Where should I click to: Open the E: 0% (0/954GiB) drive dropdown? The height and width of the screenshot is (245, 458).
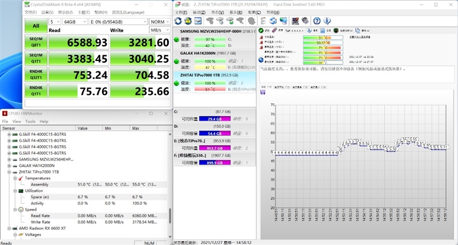coord(118,22)
